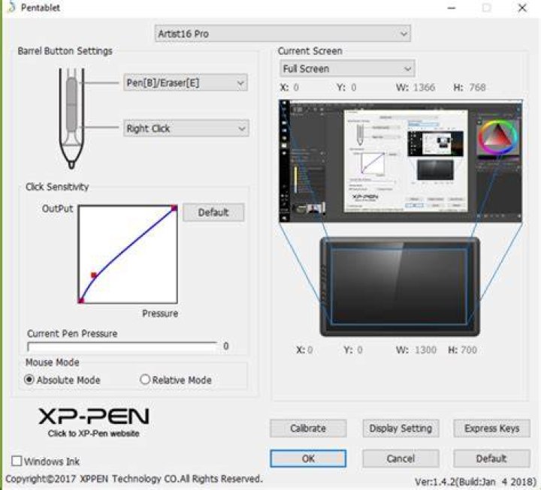Restore all settings with bottom Default button
The image size is (541, 490).
click(491, 458)
